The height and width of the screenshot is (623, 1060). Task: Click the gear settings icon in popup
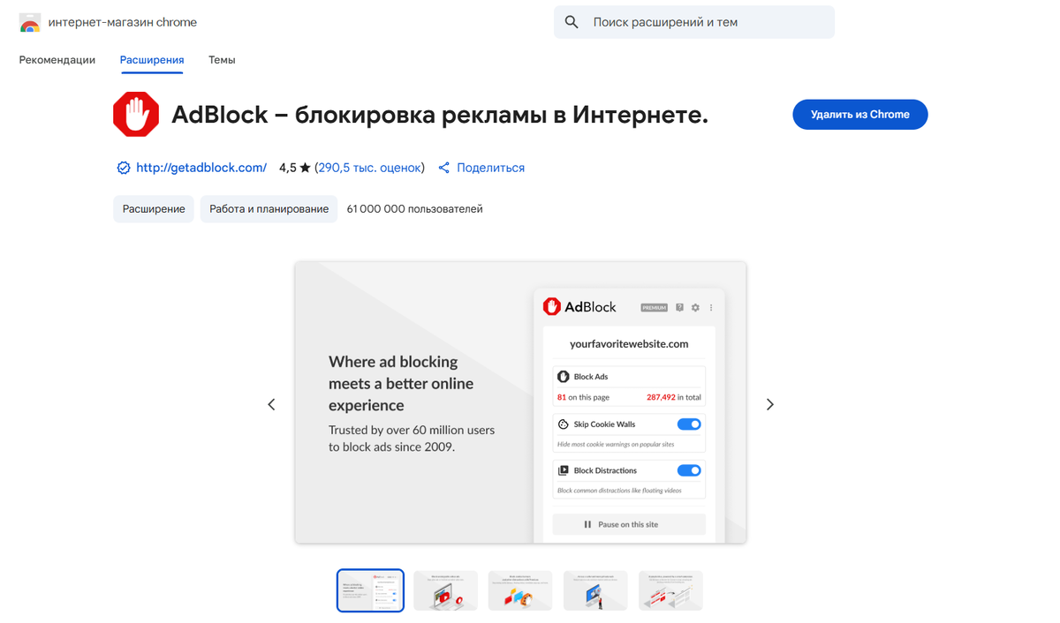(695, 308)
